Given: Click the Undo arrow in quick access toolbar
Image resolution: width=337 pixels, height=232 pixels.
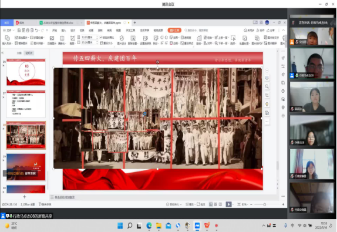Looking at the screenshot, I should click(36, 31).
